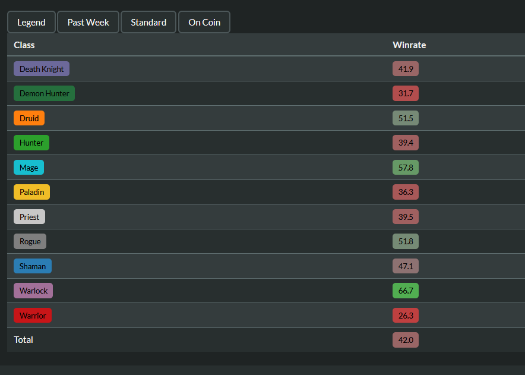Click Warrior winrate value 26.3
This screenshot has width=525, height=375.
click(x=406, y=315)
